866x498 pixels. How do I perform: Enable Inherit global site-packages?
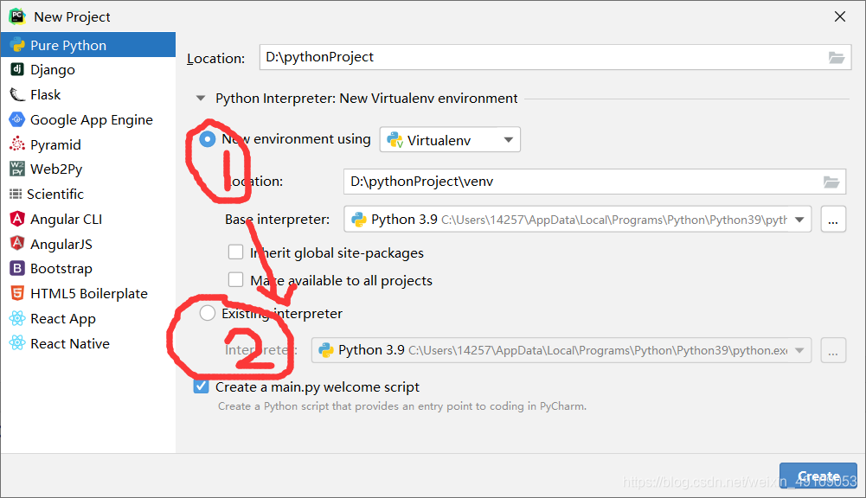(x=235, y=252)
